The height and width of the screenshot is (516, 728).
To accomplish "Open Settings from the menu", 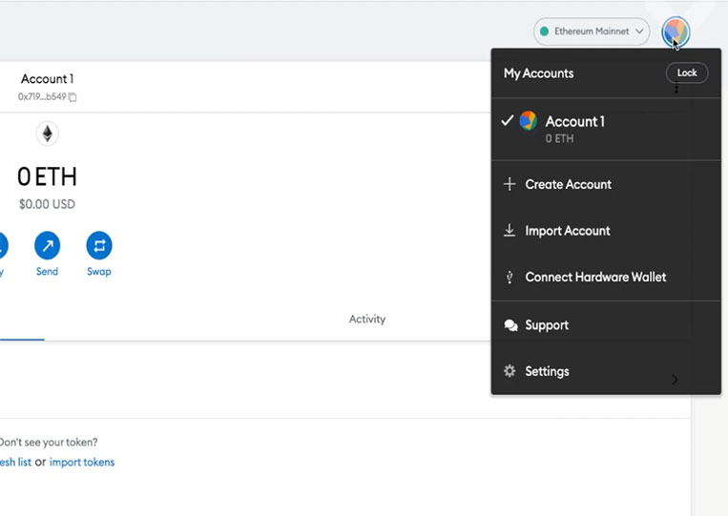I will tap(606, 371).
